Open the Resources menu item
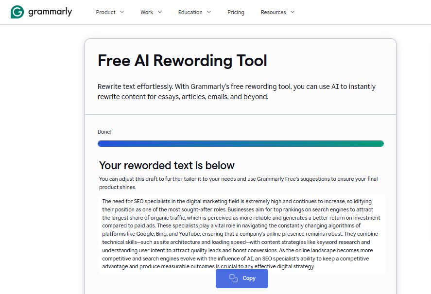The height and width of the screenshot is (294, 431). click(x=273, y=12)
